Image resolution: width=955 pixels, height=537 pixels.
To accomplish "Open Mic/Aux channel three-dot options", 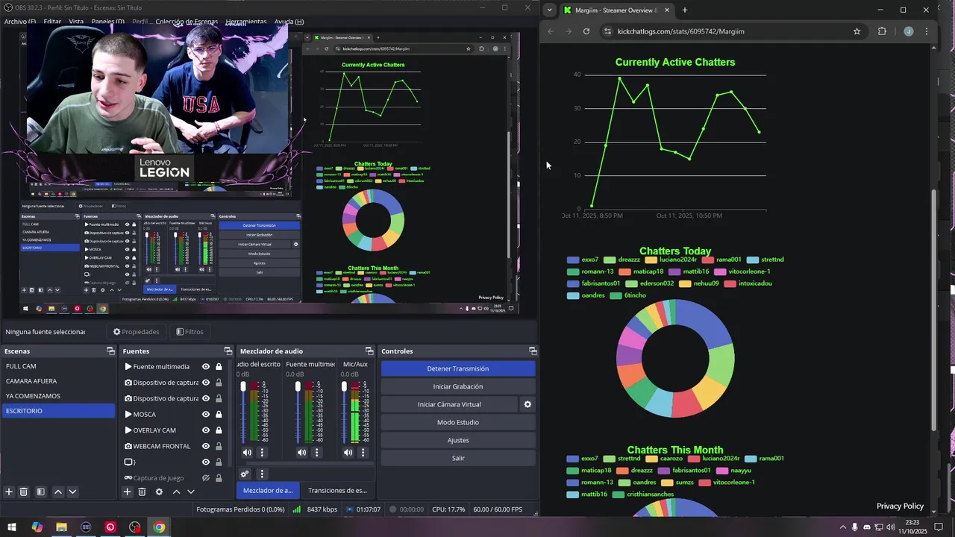I will (x=363, y=453).
